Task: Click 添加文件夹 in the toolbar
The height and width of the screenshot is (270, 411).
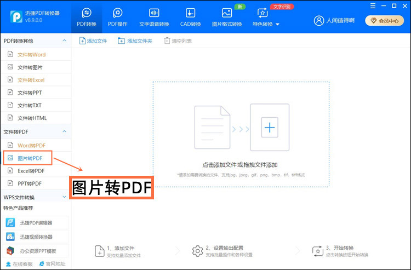Action: [135, 41]
